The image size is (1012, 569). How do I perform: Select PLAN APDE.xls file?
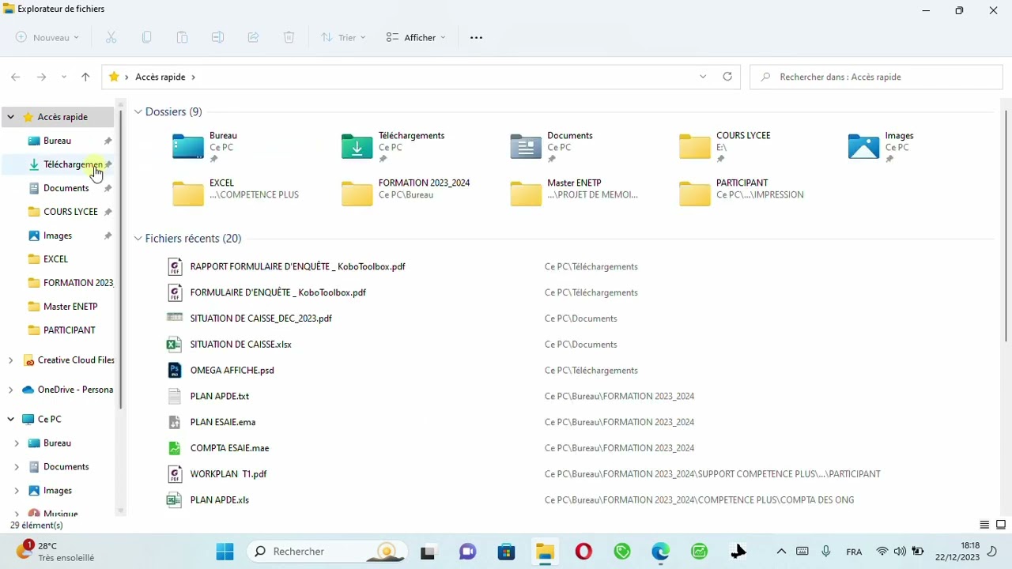(x=219, y=499)
